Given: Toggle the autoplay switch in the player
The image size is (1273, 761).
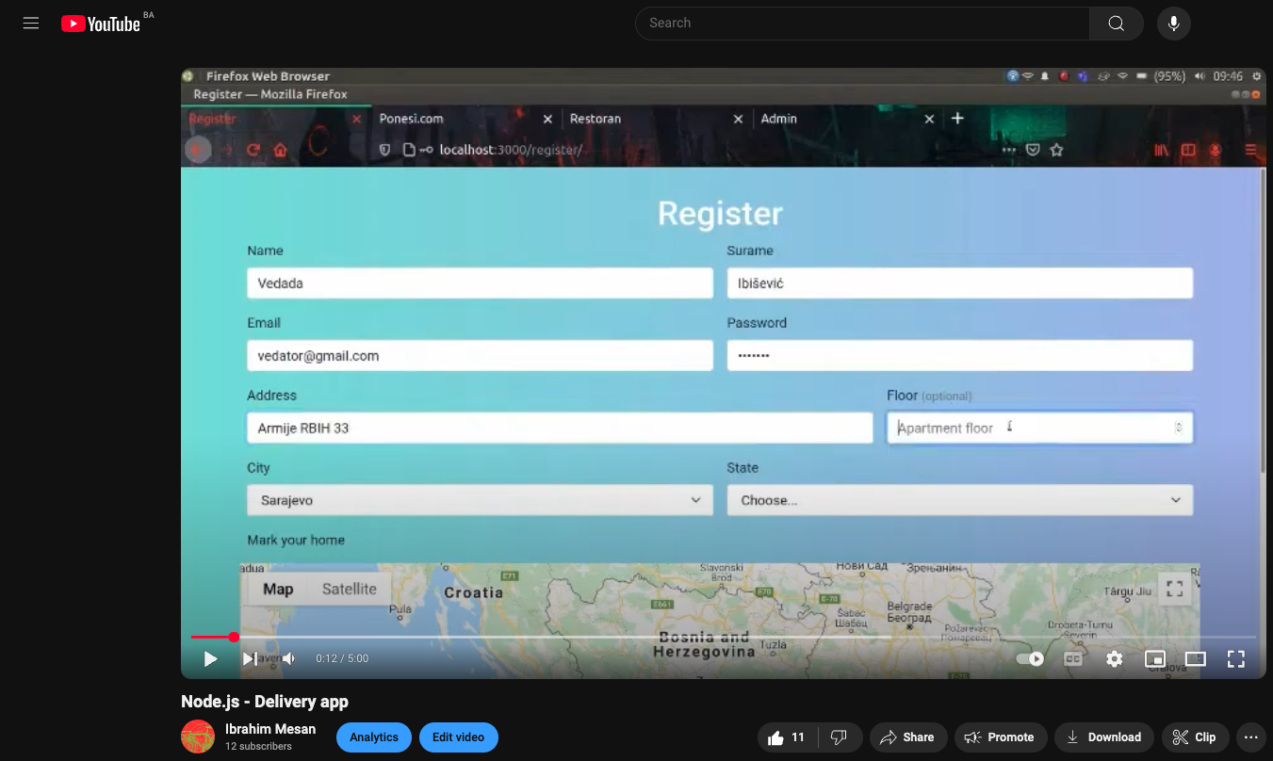Looking at the screenshot, I should coord(1030,658).
